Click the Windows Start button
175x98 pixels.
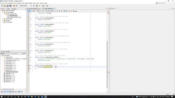pyautogui.click(x=2, y=97)
